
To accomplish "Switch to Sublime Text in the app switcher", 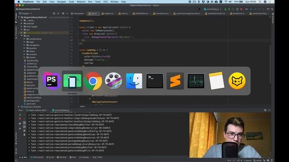I will pos(175,81).
